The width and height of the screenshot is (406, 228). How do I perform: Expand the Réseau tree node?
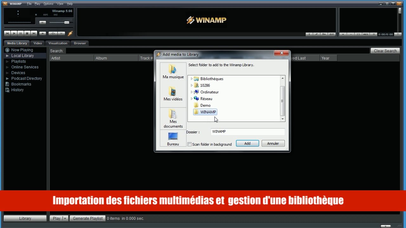[192, 99]
